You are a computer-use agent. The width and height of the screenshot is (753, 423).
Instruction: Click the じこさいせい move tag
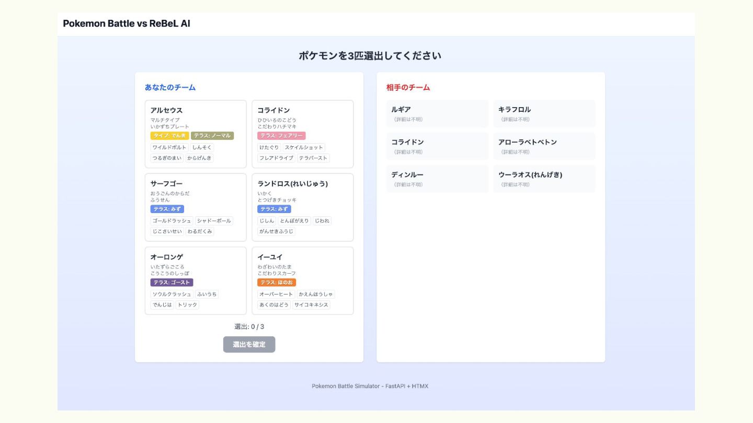[x=167, y=231]
